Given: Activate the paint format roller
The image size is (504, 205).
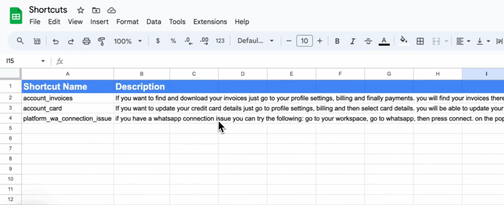Looking at the screenshot, I should [102, 41].
